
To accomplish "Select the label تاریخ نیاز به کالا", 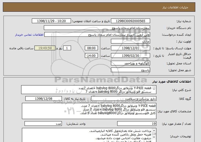I will point(75,99).
